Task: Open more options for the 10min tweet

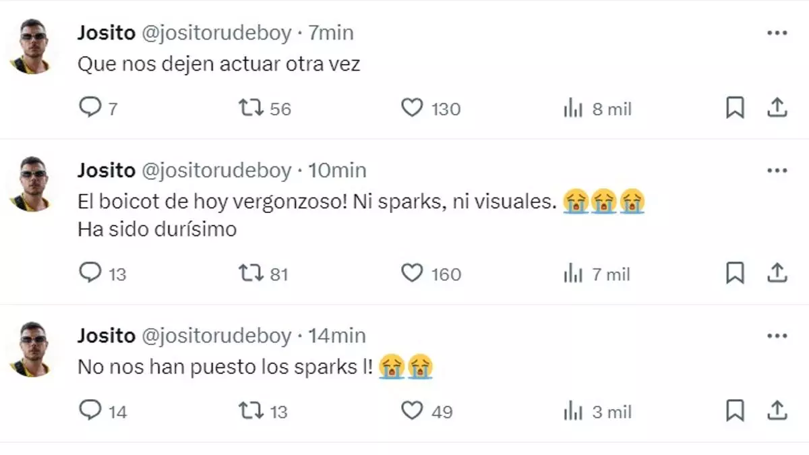Action: pyautogui.click(x=777, y=171)
